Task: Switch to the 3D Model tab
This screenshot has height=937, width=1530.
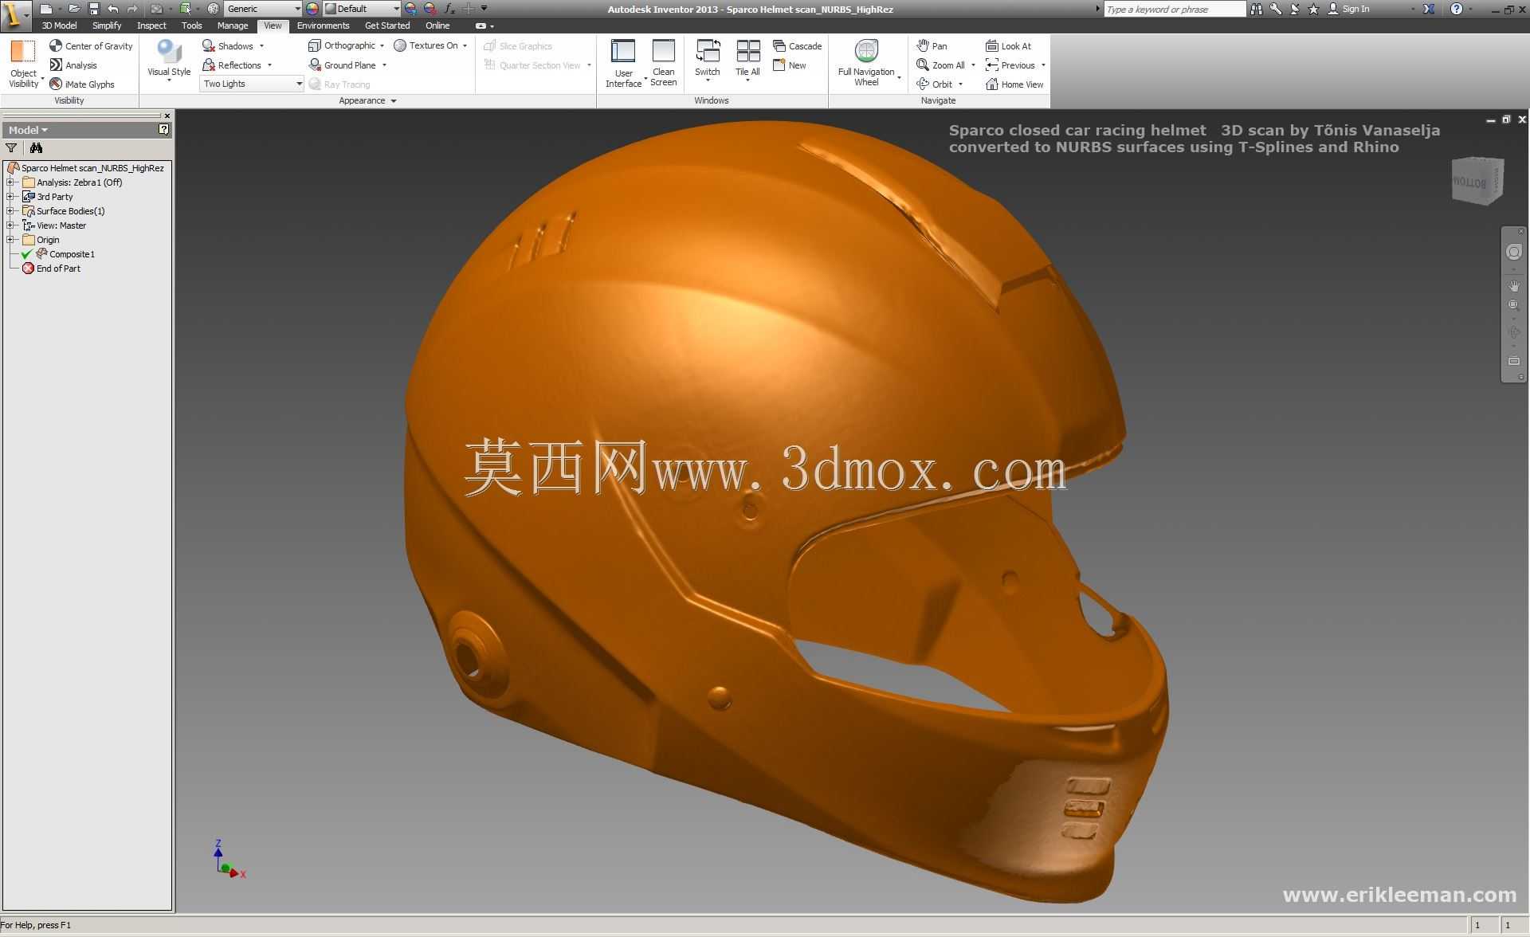Action: [x=59, y=25]
